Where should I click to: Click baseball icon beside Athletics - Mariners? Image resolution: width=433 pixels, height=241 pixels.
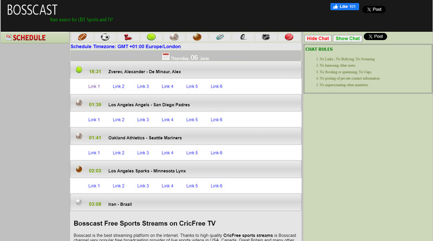79,136
